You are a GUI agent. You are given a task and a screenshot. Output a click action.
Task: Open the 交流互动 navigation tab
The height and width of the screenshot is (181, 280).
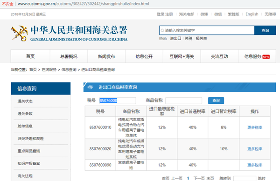219,56
